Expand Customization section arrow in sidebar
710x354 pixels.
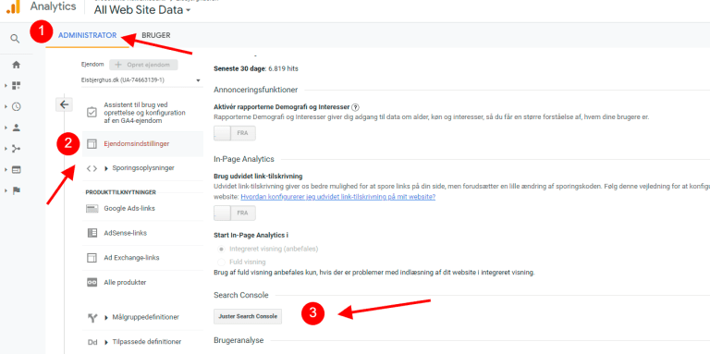(6, 86)
